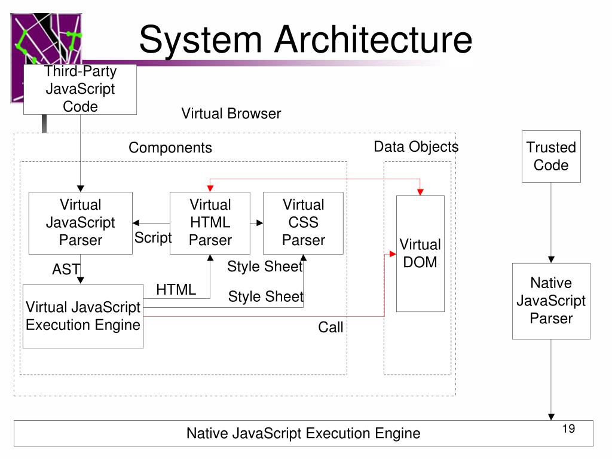Select the Virtual CSS Parser box
Screen dimensions: 612x459
click(303, 223)
